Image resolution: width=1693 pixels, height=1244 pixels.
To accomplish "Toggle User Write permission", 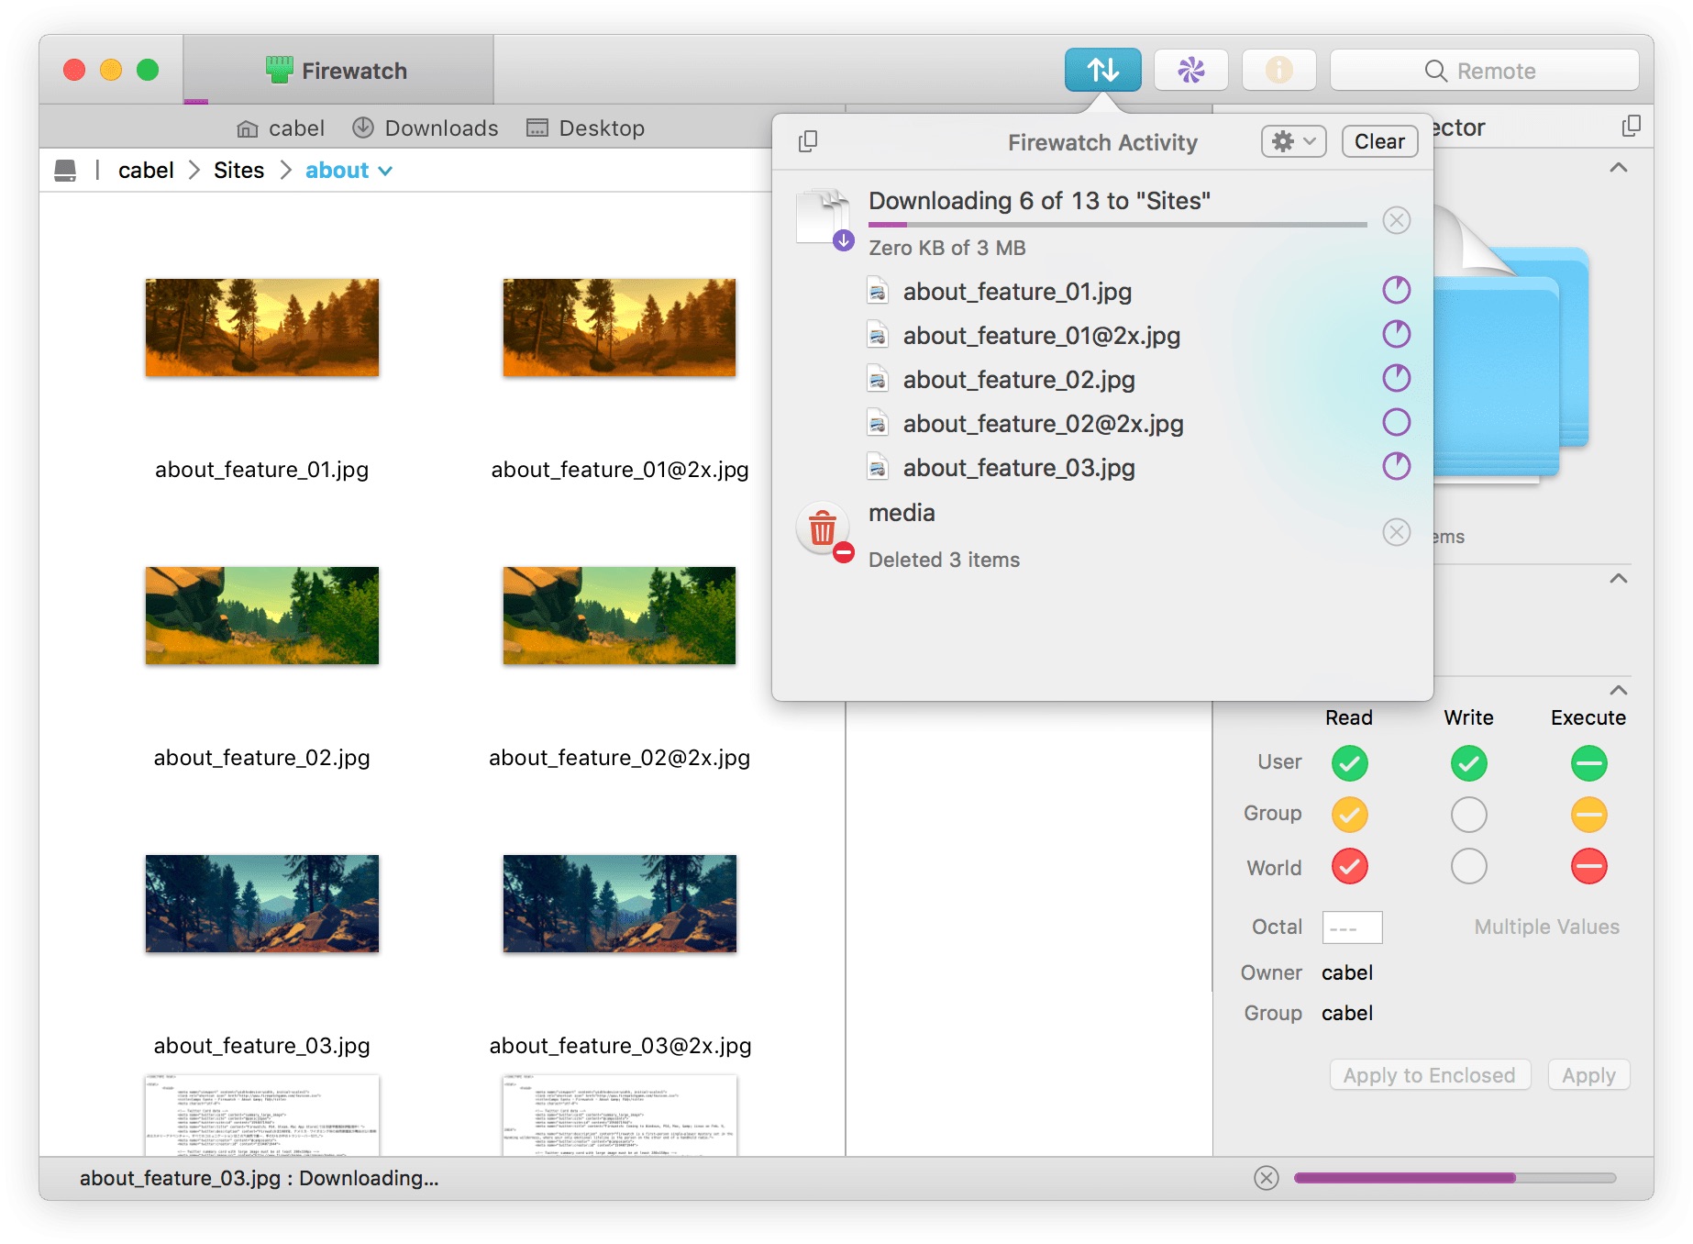I will (x=1468, y=763).
